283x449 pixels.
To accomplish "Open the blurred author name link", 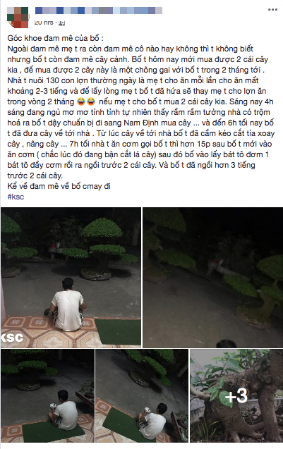I will pos(99,11).
